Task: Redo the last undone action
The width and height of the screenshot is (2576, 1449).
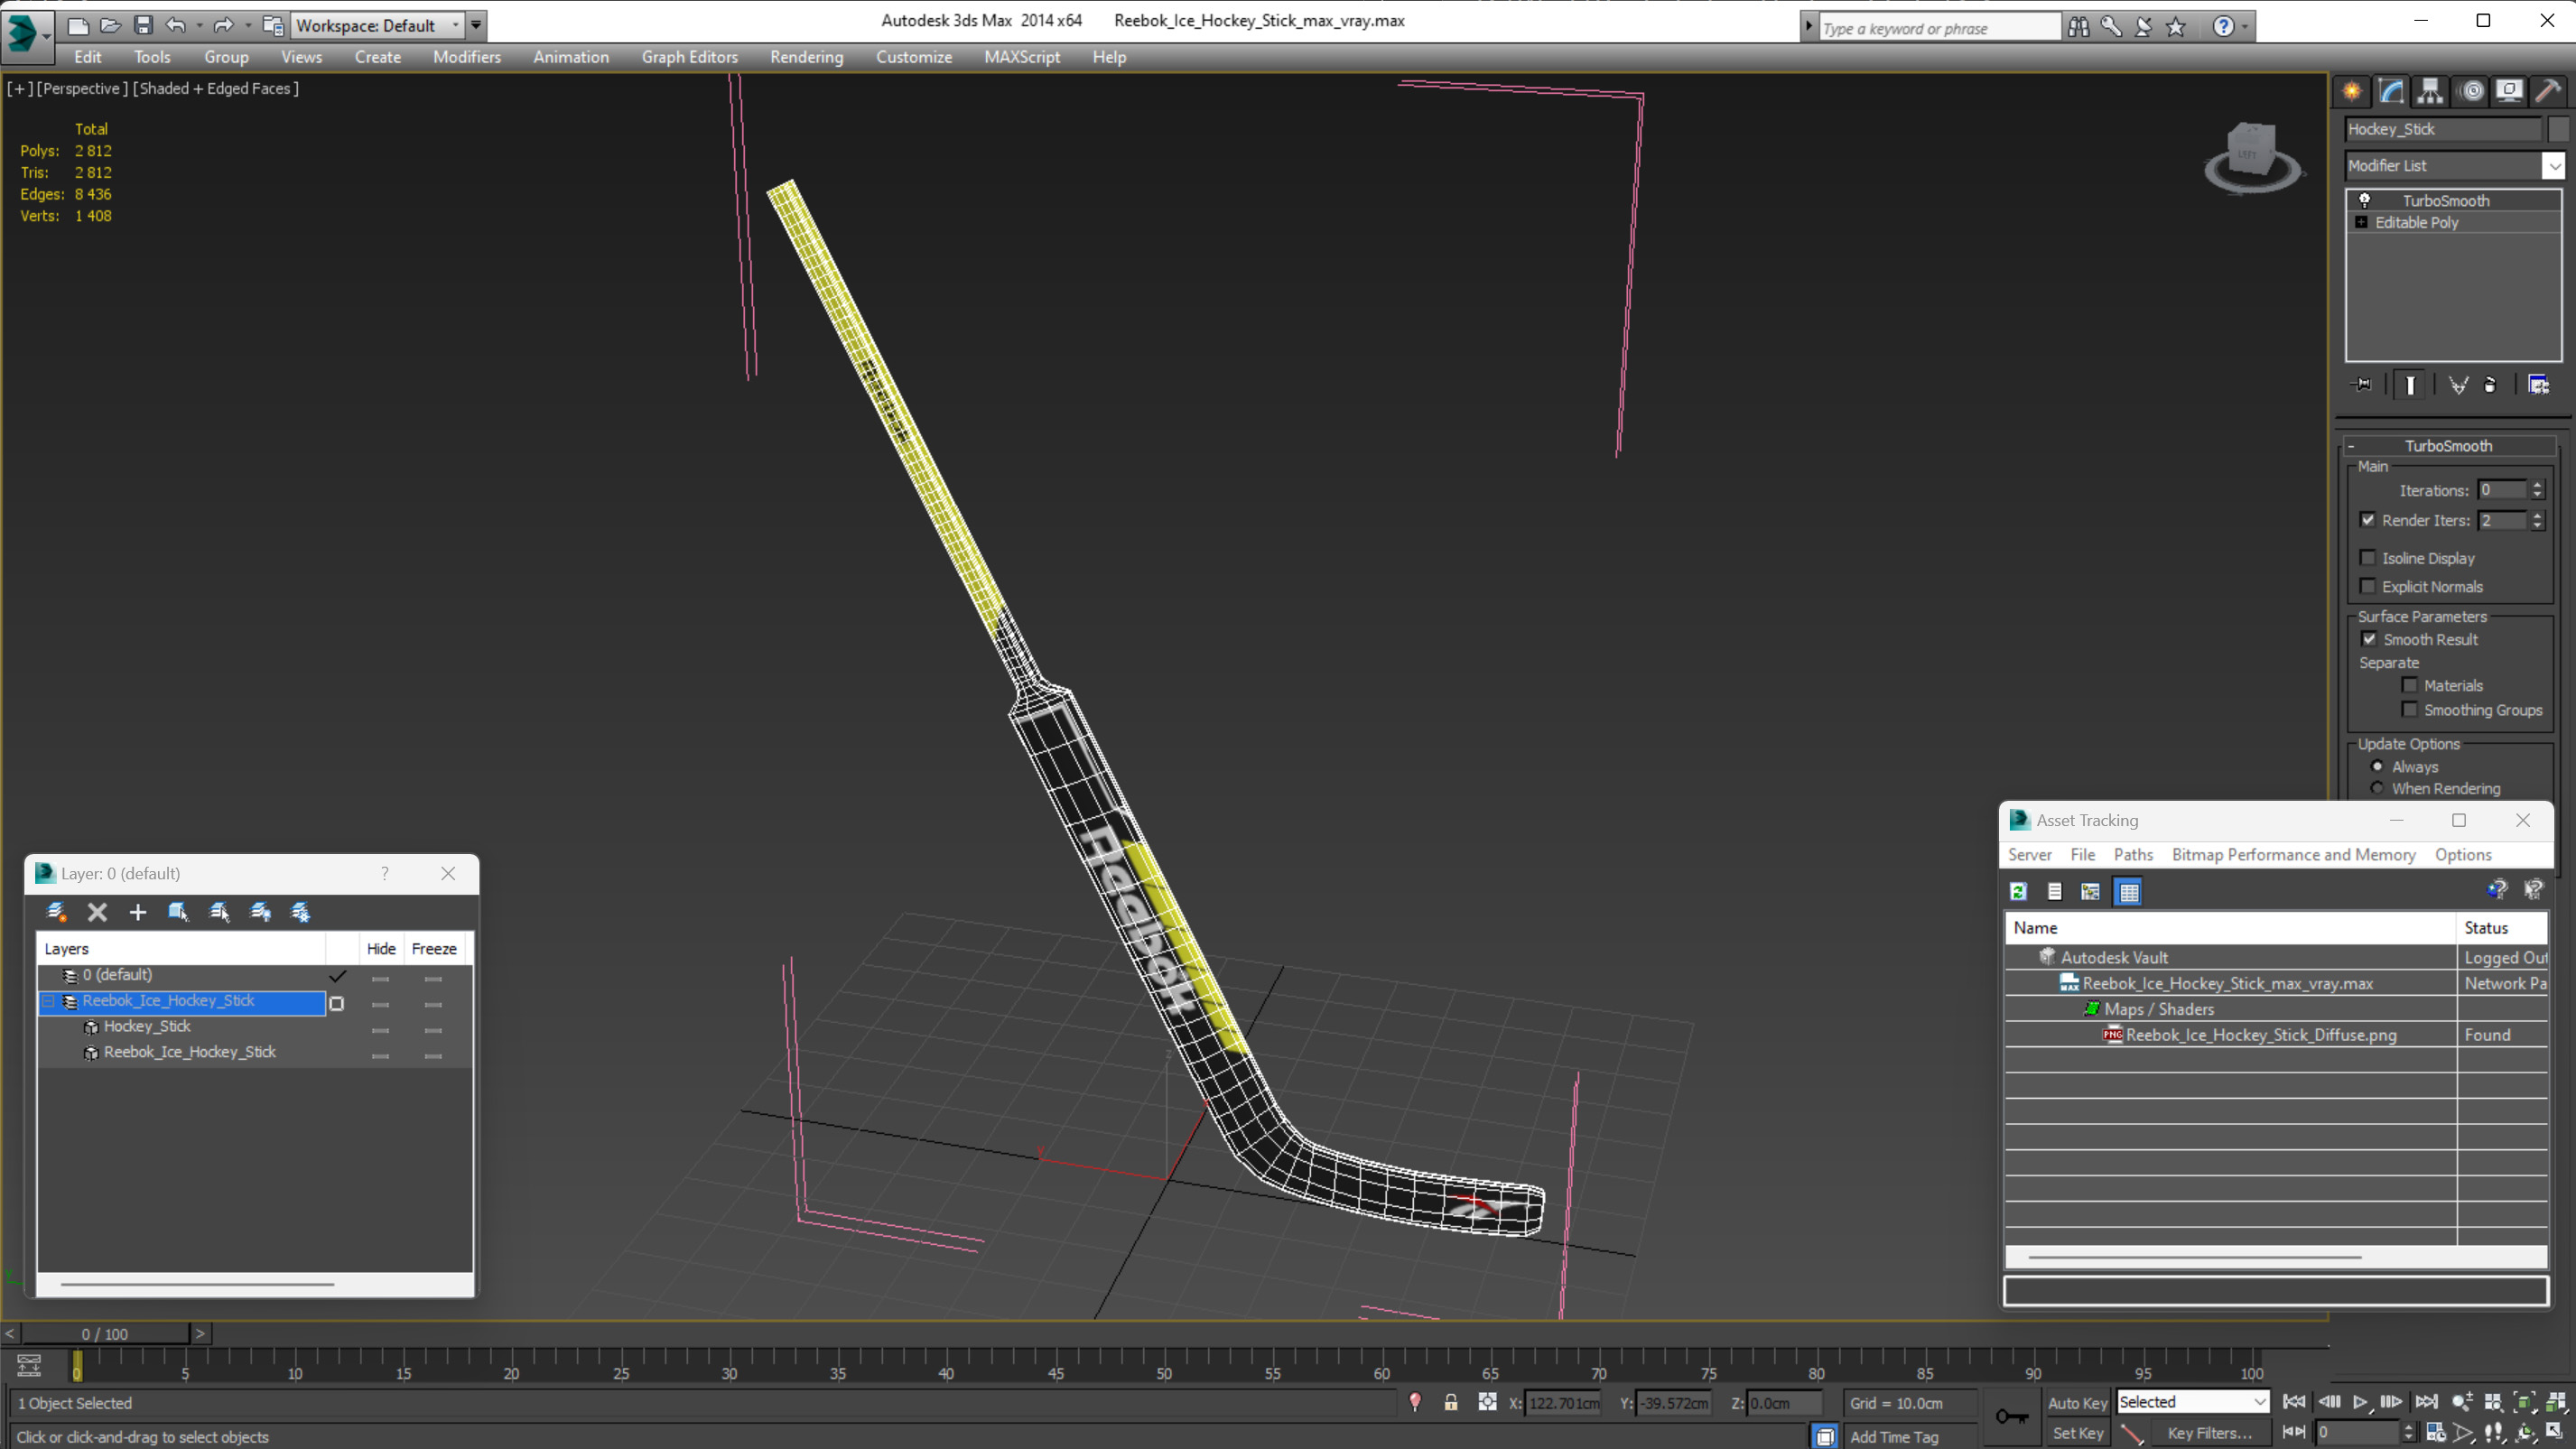Action: [x=223, y=25]
